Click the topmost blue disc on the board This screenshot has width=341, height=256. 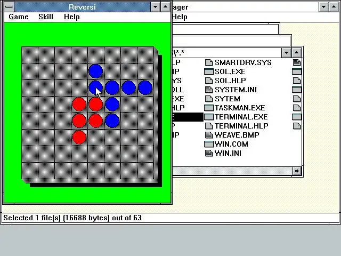96,71
